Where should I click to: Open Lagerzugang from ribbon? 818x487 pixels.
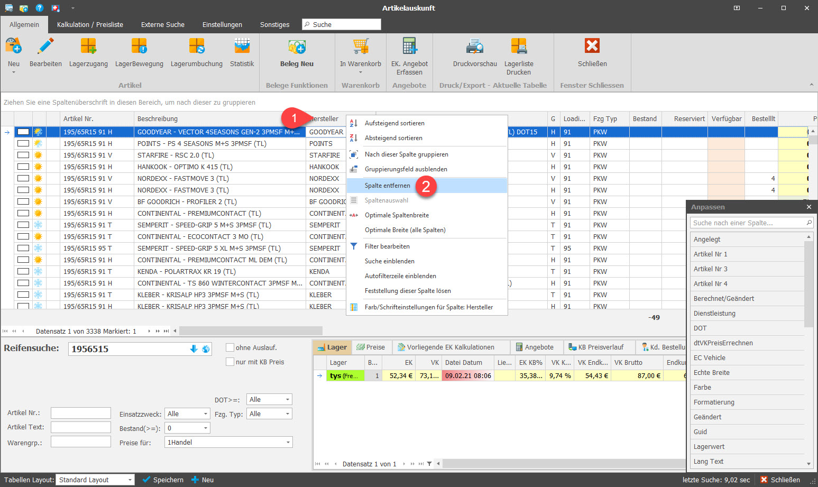(x=88, y=47)
